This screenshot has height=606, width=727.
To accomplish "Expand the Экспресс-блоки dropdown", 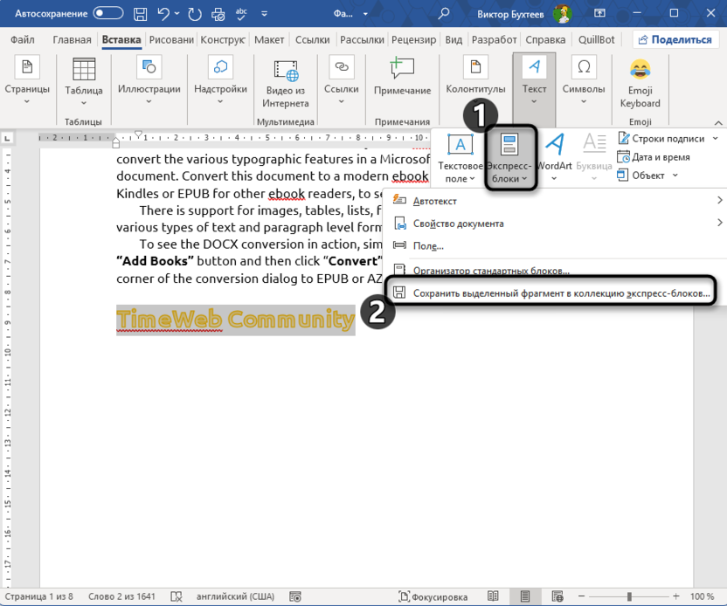I will [509, 157].
